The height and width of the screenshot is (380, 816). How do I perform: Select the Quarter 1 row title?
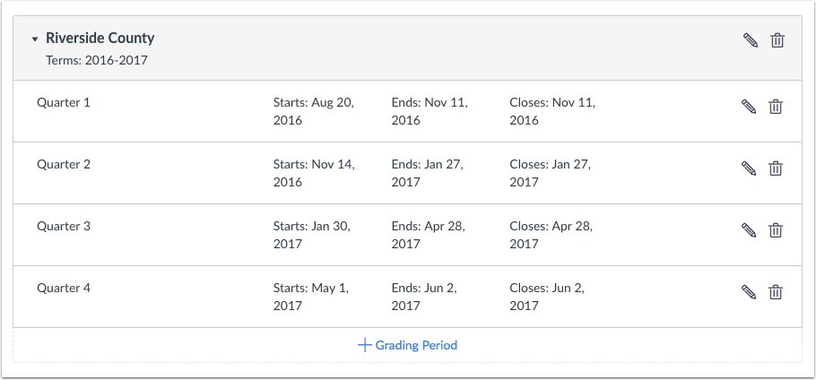64,102
